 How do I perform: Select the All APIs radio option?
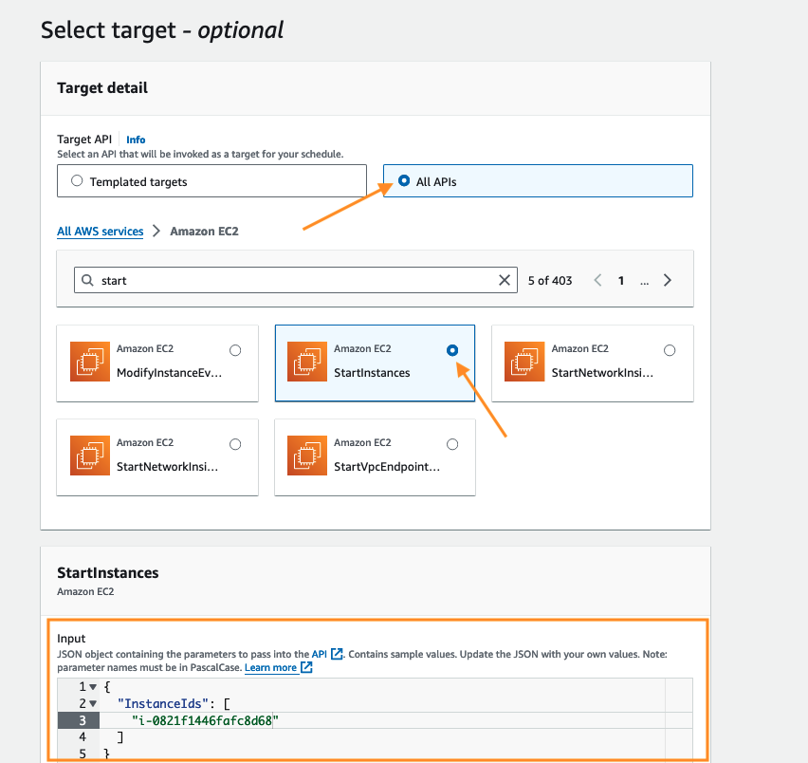point(404,180)
